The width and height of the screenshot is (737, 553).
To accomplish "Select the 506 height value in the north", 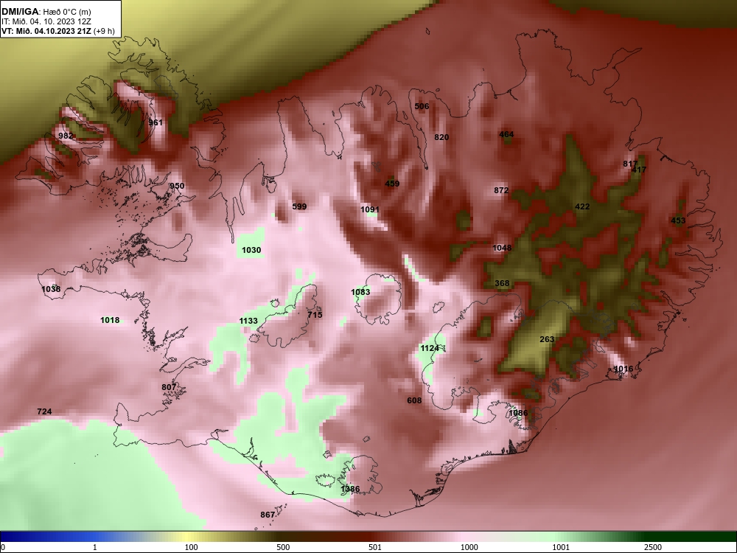I will coord(422,106).
